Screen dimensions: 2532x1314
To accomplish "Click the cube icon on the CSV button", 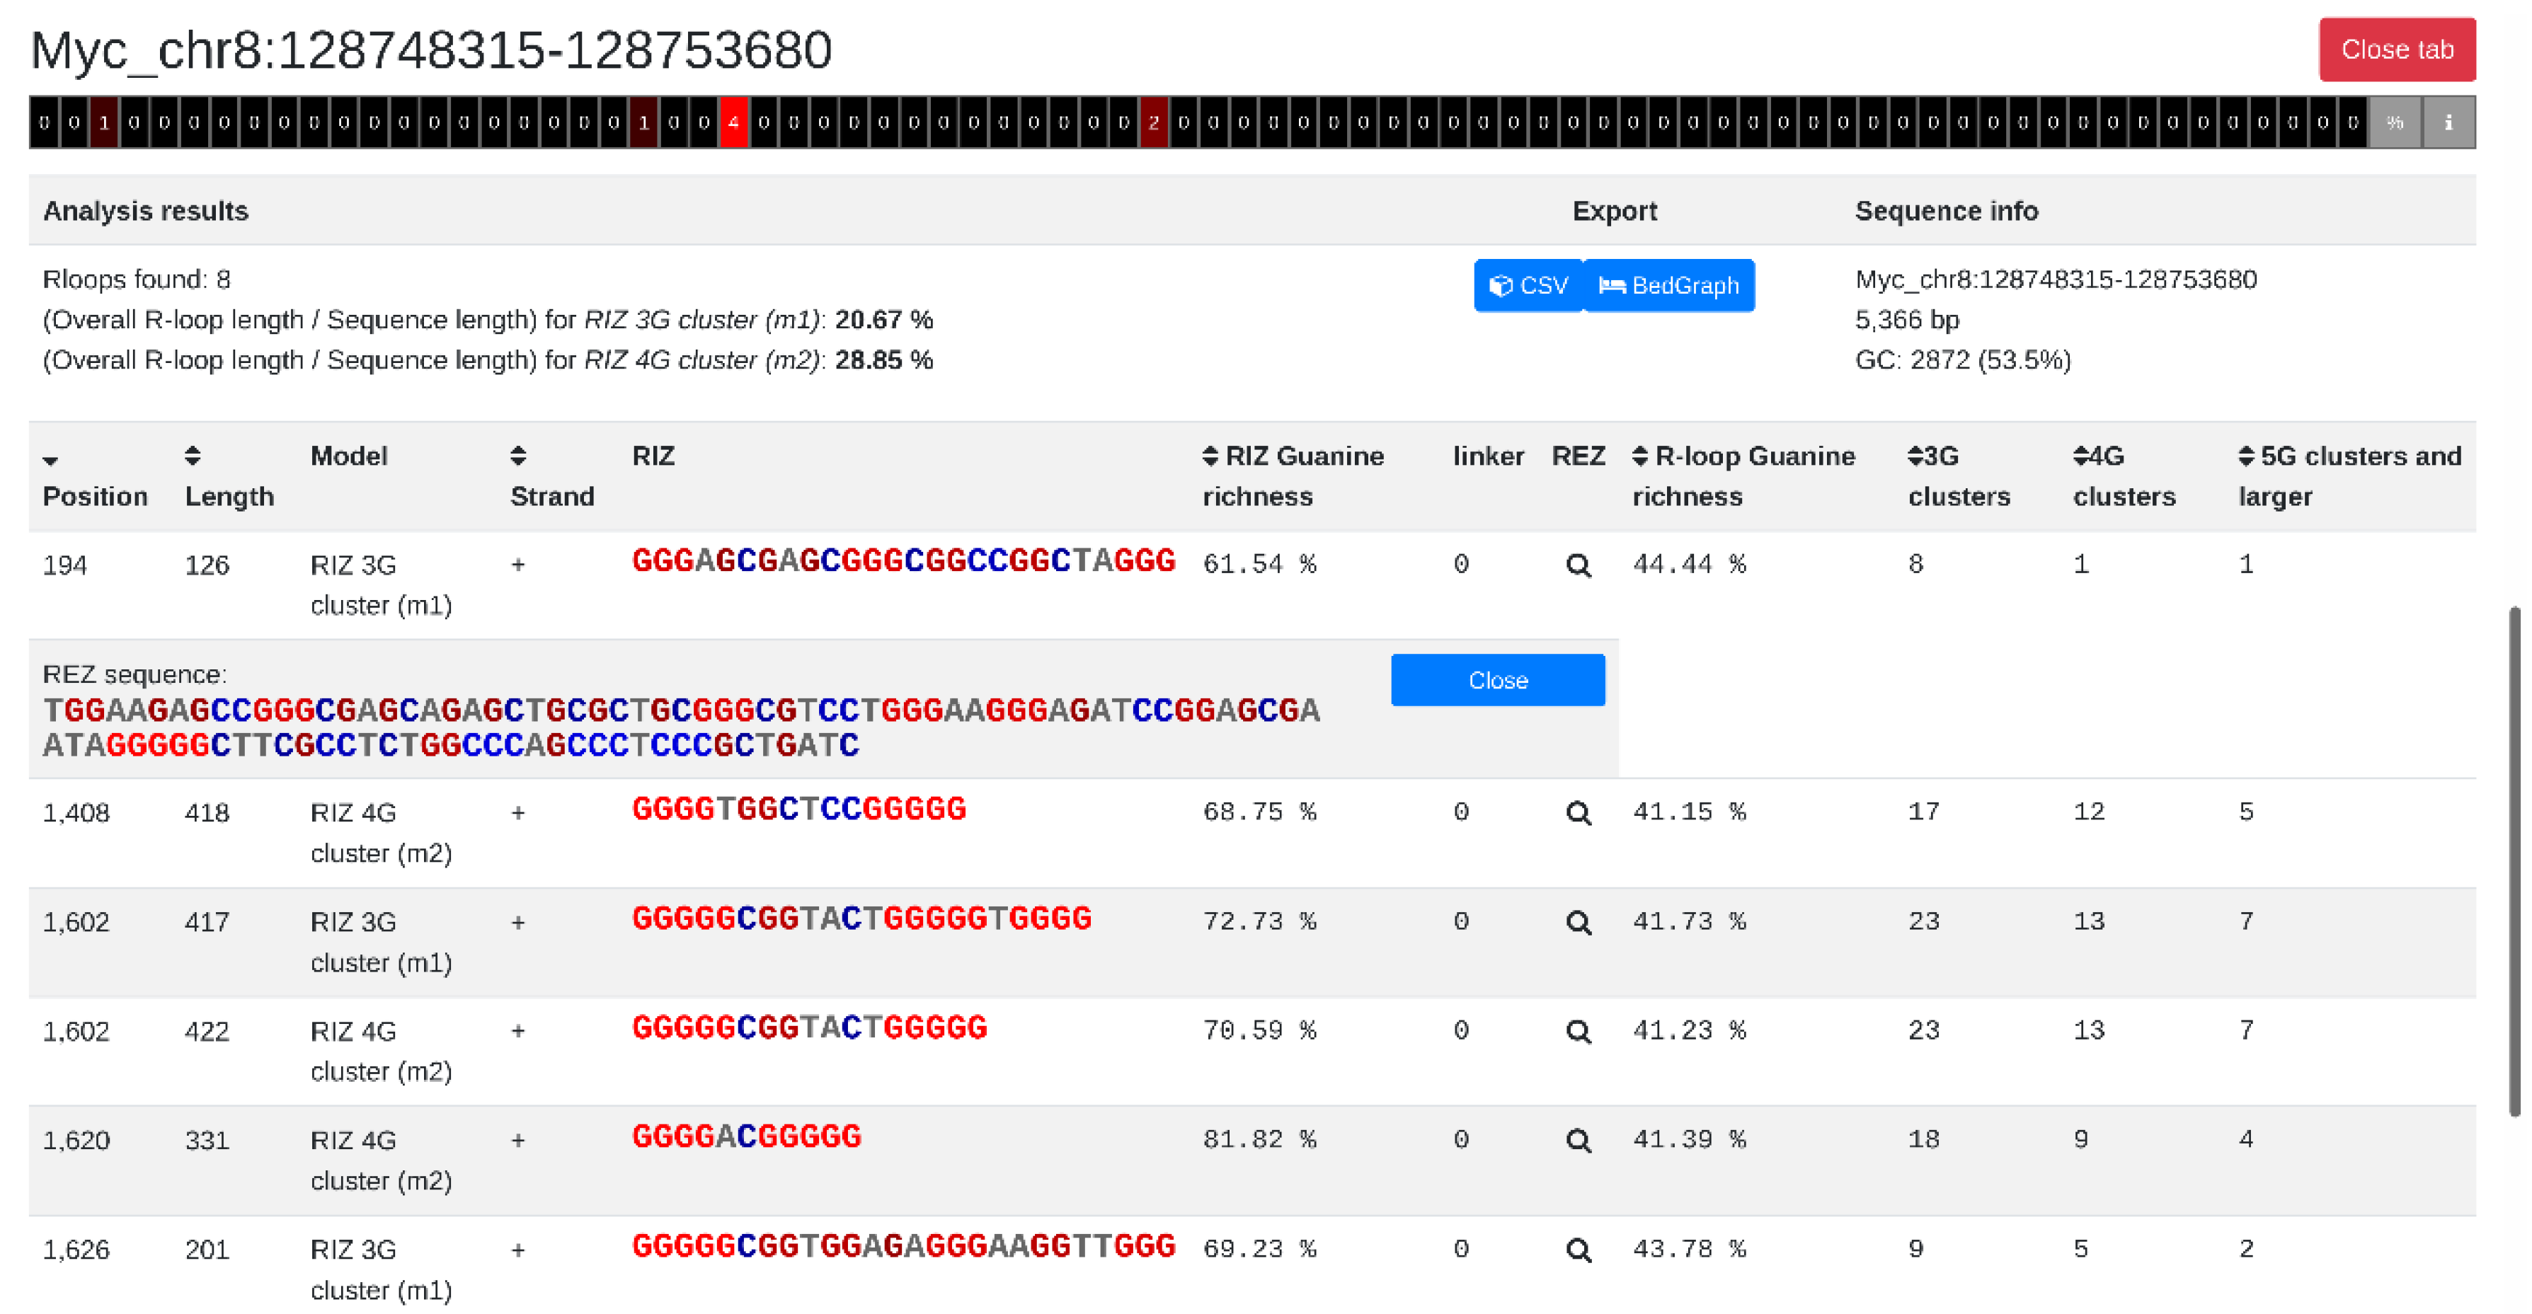I will tap(1500, 285).
